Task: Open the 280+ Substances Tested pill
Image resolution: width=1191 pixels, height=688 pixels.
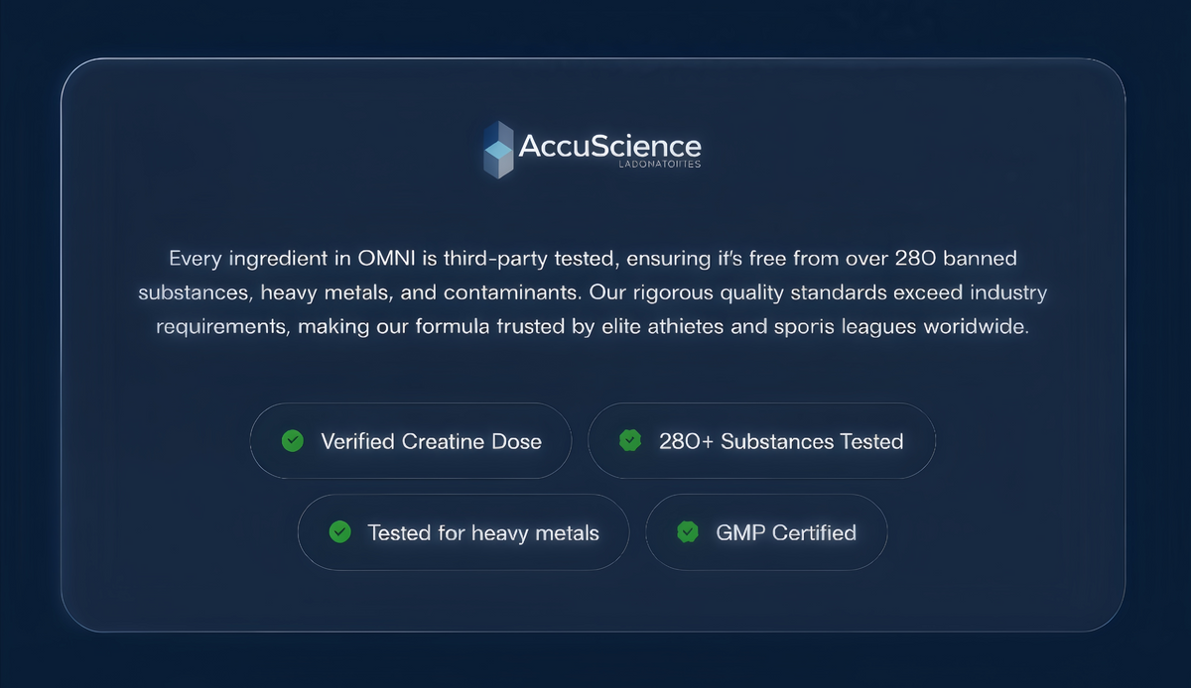Action: click(761, 441)
